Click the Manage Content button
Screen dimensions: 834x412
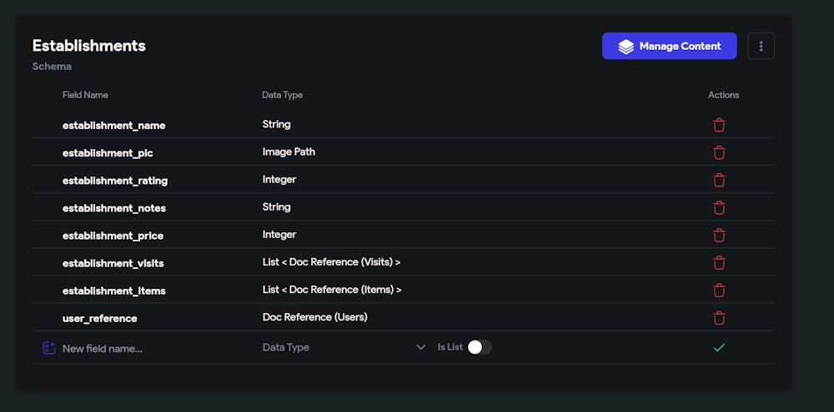click(669, 47)
